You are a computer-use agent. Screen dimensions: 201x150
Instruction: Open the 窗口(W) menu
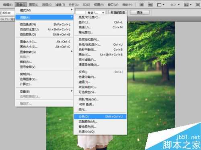(x=113, y=5)
